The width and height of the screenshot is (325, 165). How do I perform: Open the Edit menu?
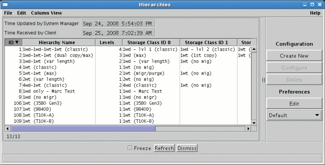[22, 13]
